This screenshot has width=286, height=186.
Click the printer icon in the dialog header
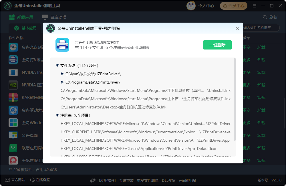pyautogui.click(x=62, y=45)
